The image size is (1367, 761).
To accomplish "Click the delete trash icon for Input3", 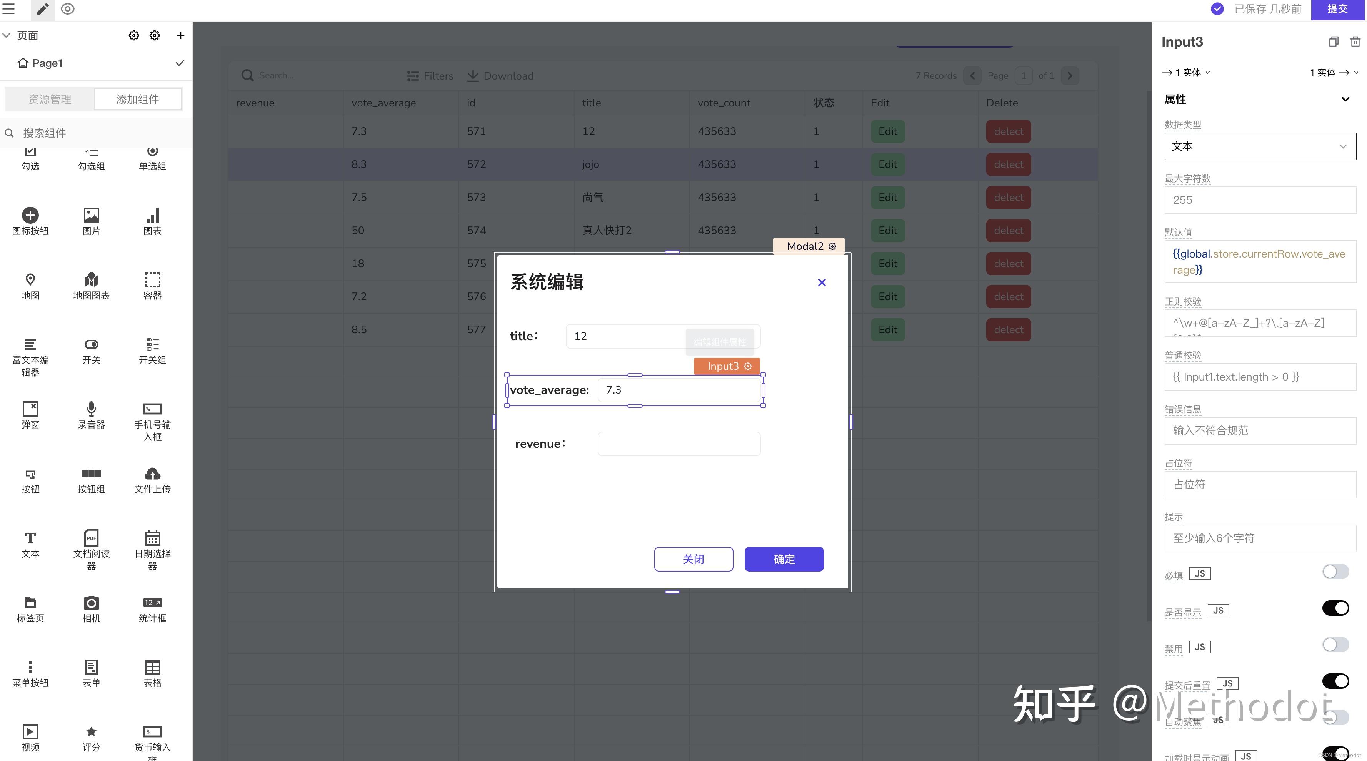I will pyautogui.click(x=1355, y=42).
